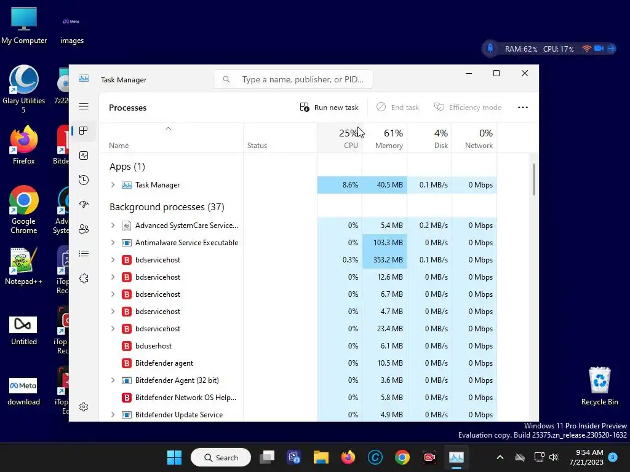Open Glary Utilities 5 desktop shortcut

click(x=24, y=89)
